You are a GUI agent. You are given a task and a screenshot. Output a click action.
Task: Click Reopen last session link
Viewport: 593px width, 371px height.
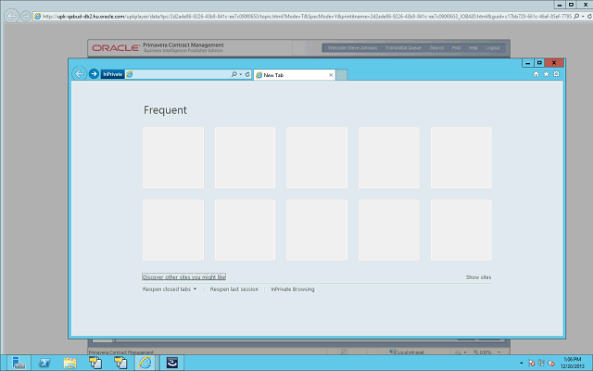point(234,289)
